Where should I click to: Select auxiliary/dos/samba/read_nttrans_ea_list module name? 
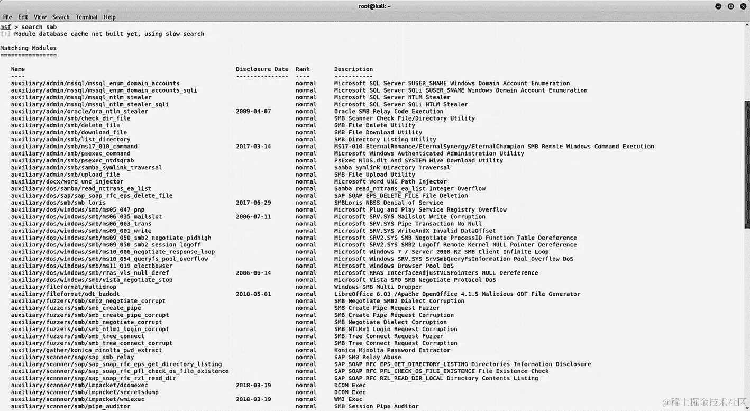click(x=81, y=188)
